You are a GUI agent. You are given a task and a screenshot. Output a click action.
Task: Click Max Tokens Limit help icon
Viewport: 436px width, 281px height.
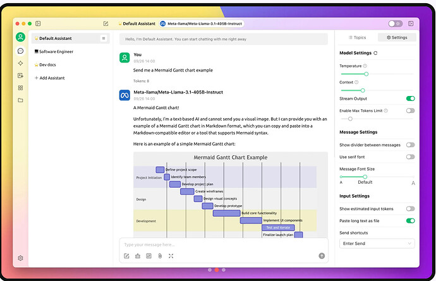385,111
